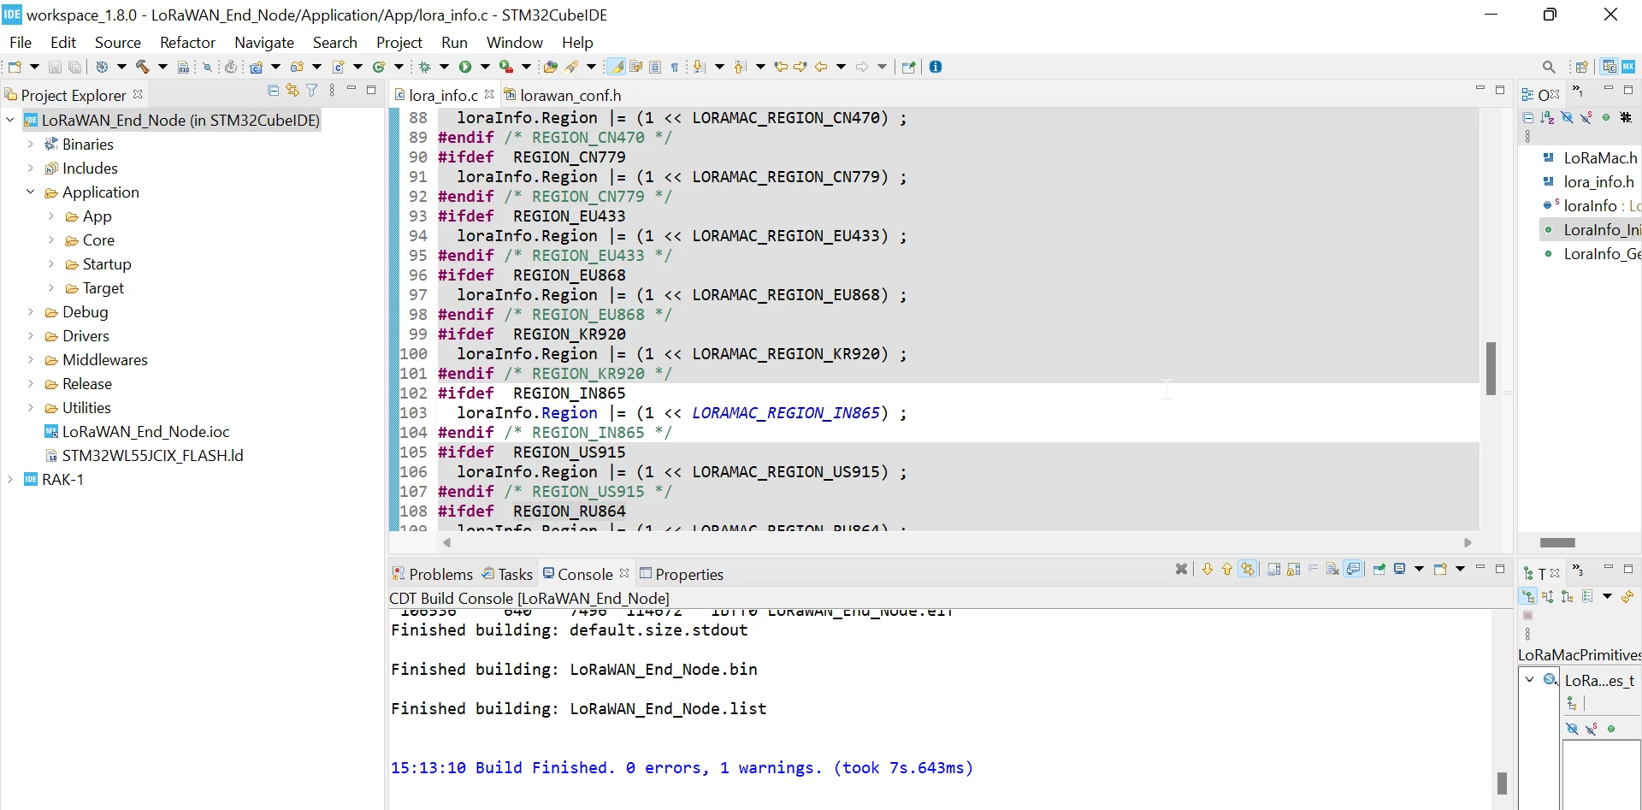
Task: Open the Navigate menu
Action: coord(264,42)
